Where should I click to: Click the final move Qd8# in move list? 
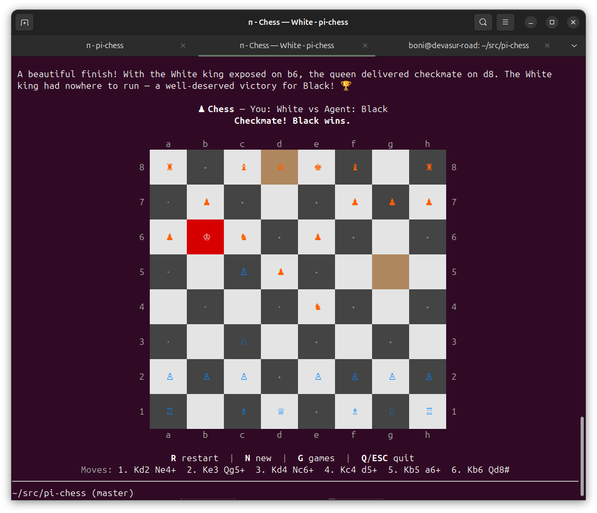(499, 470)
